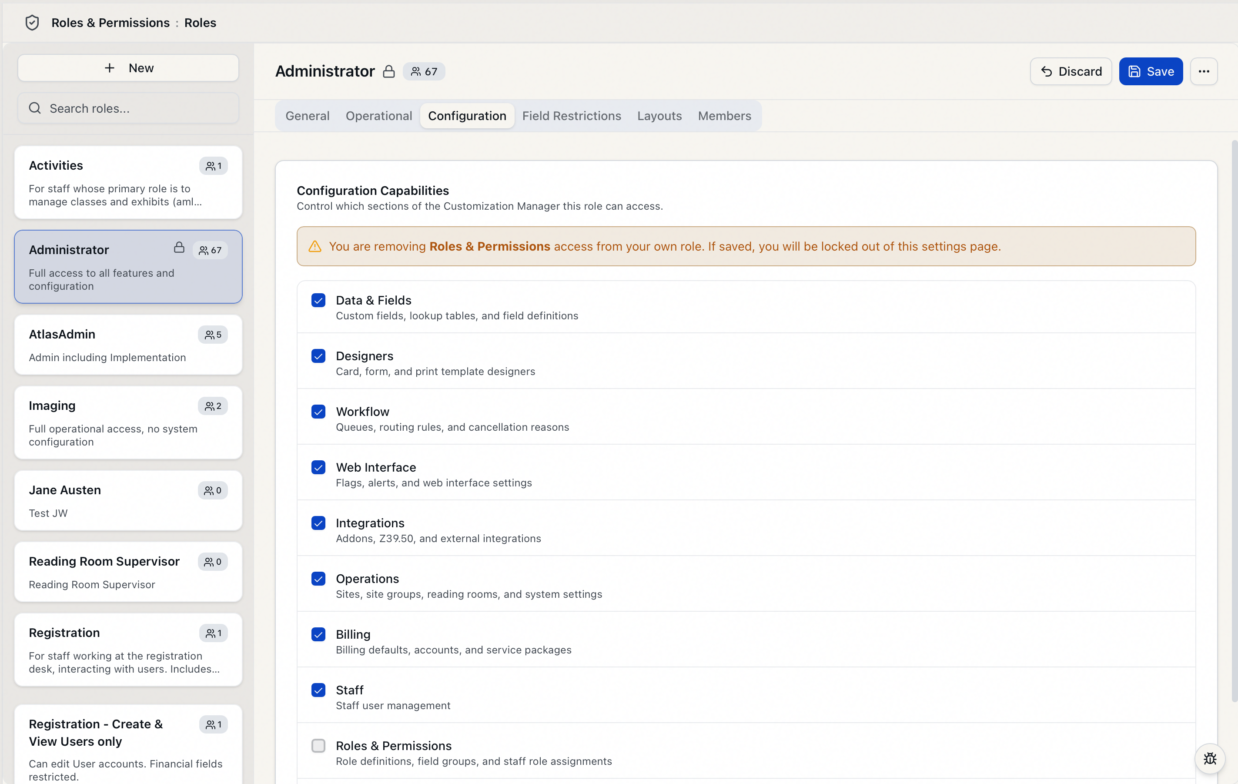Toggle the Web Interface checkbox
The height and width of the screenshot is (784, 1238).
tap(318, 467)
